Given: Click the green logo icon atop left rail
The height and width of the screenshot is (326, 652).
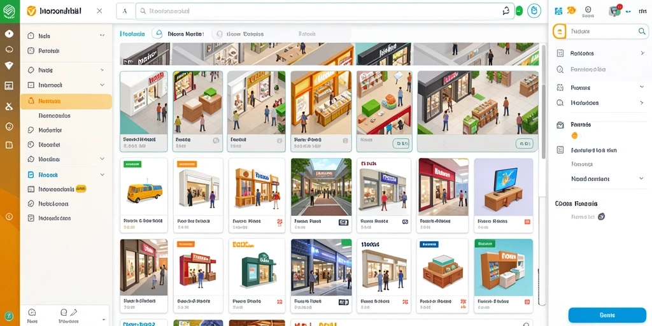Looking at the screenshot, I should [x=9, y=11].
